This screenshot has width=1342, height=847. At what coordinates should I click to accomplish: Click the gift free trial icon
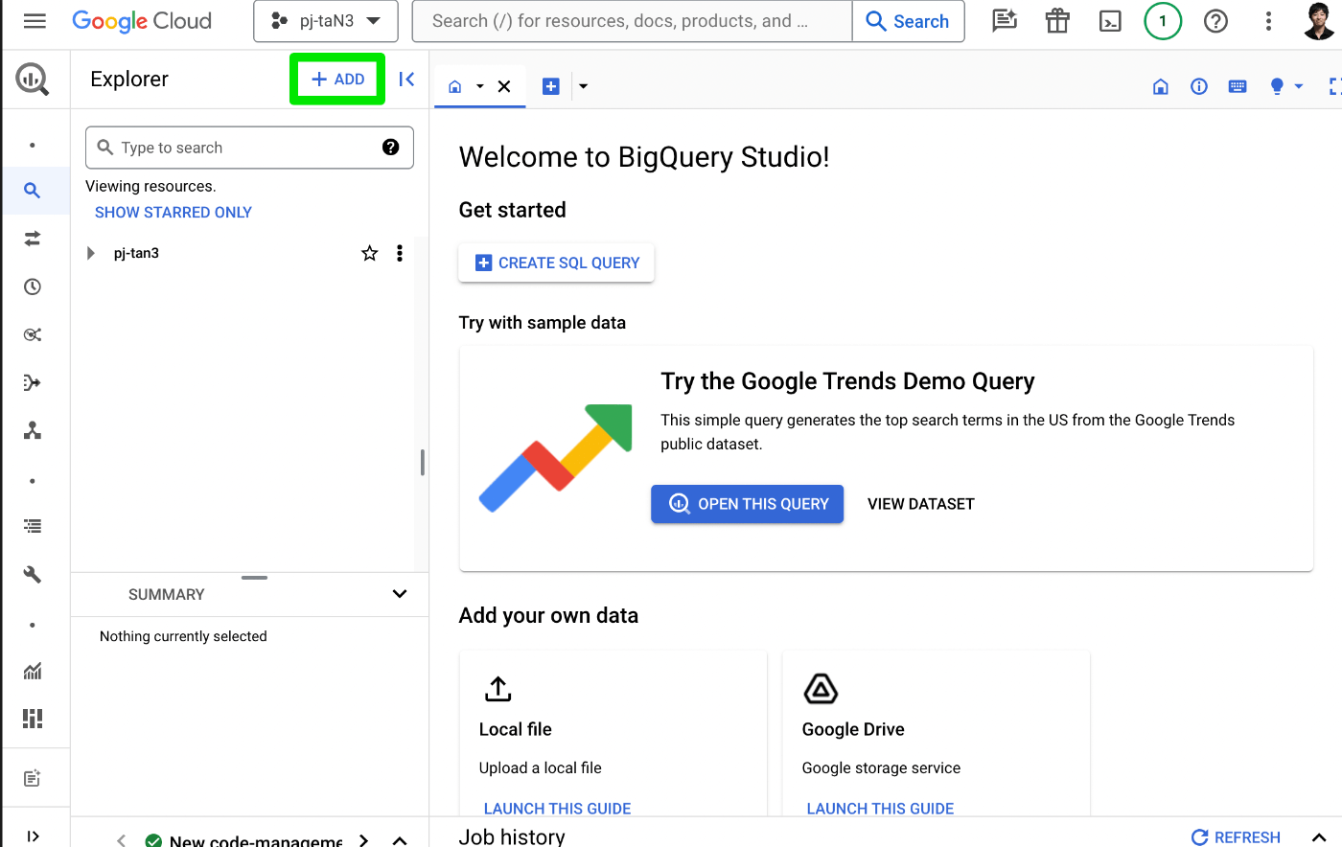(1057, 21)
